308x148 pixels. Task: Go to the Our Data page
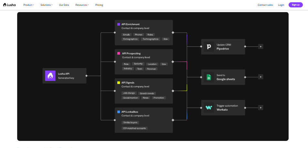click(64, 5)
